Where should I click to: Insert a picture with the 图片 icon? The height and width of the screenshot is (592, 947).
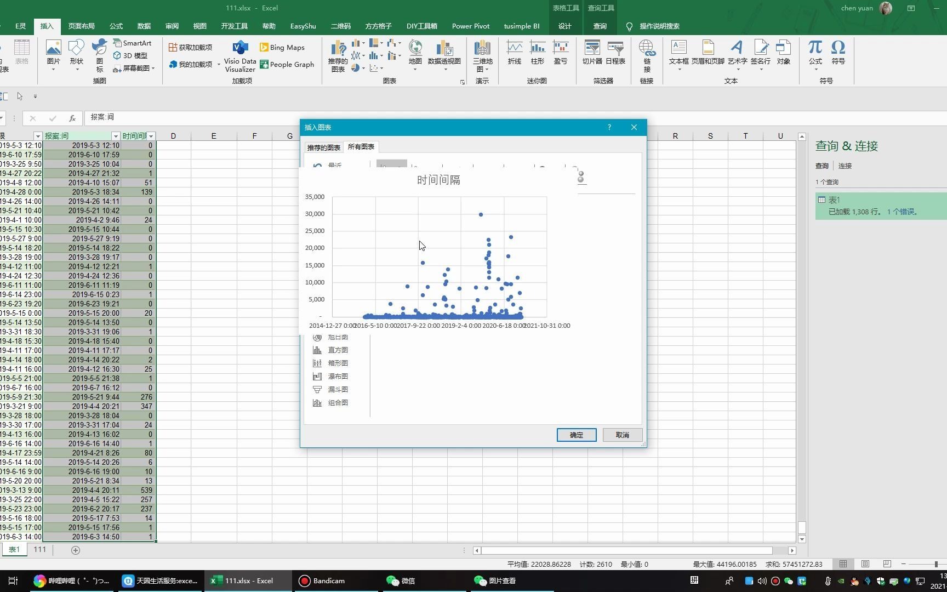pyautogui.click(x=53, y=53)
